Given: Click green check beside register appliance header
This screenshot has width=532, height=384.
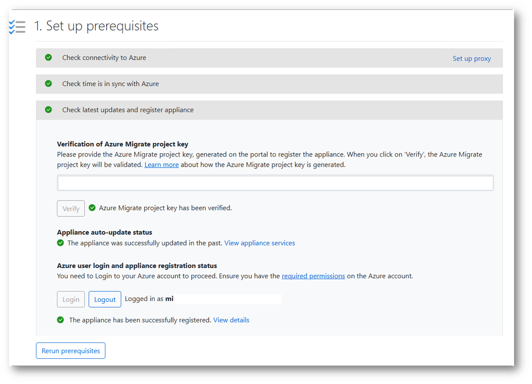Looking at the screenshot, I should tap(48, 110).
